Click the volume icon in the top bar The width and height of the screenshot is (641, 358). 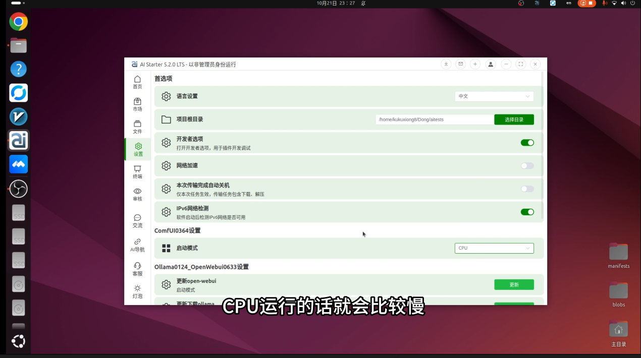(x=624, y=3)
